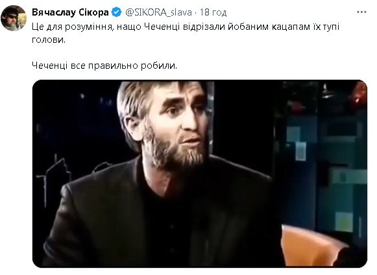Play the embedded video of the bearded man
377x275 pixels.
tap(200, 174)
